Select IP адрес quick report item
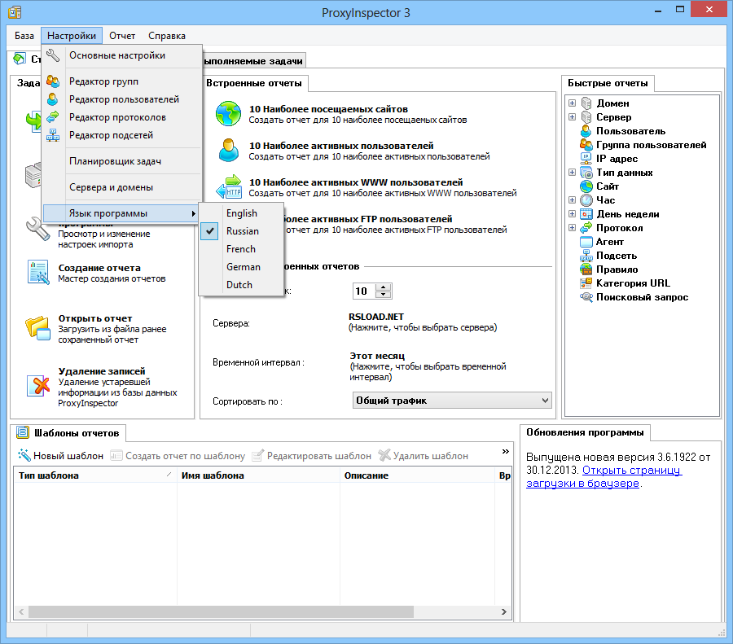 pyautogui.click(x=617, y=159)
